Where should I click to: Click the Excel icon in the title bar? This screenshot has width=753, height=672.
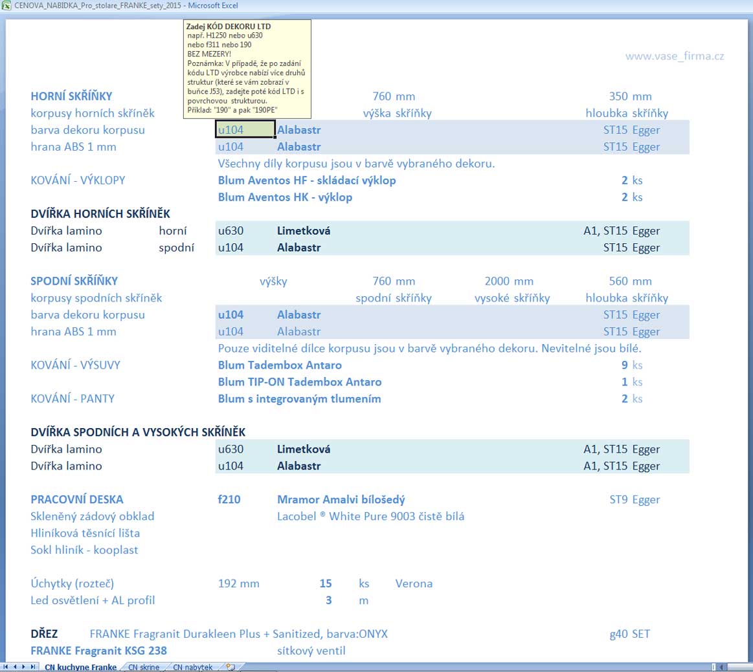[x=6, y=5]
